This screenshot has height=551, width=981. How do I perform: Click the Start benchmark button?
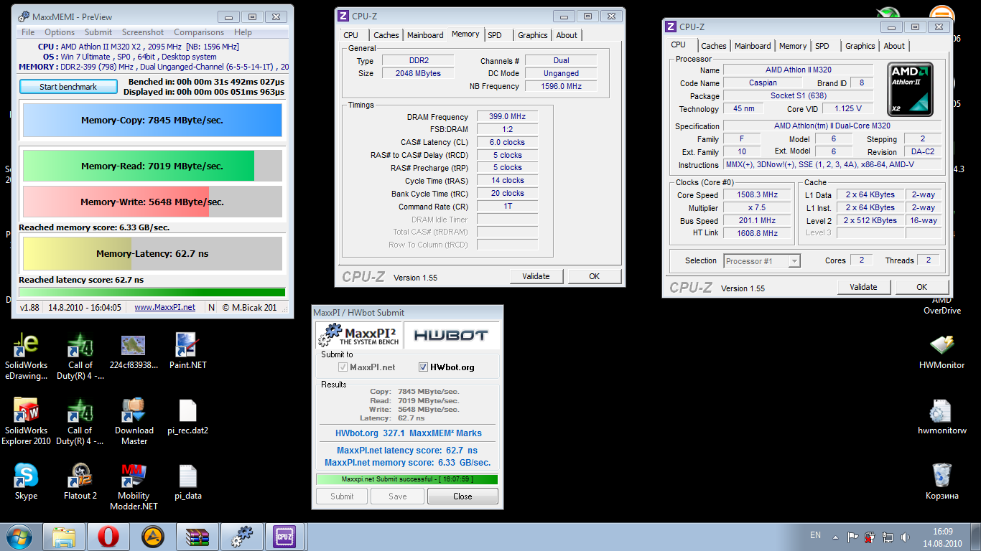68,87
